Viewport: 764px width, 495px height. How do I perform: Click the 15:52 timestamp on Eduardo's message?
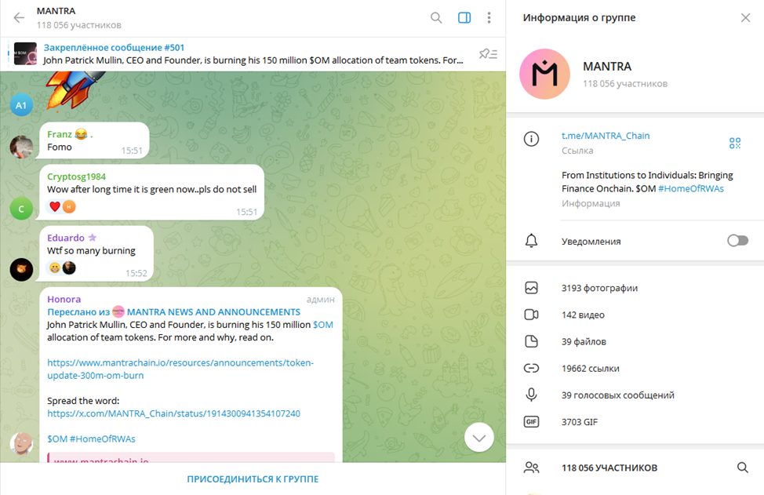(136, 273)
